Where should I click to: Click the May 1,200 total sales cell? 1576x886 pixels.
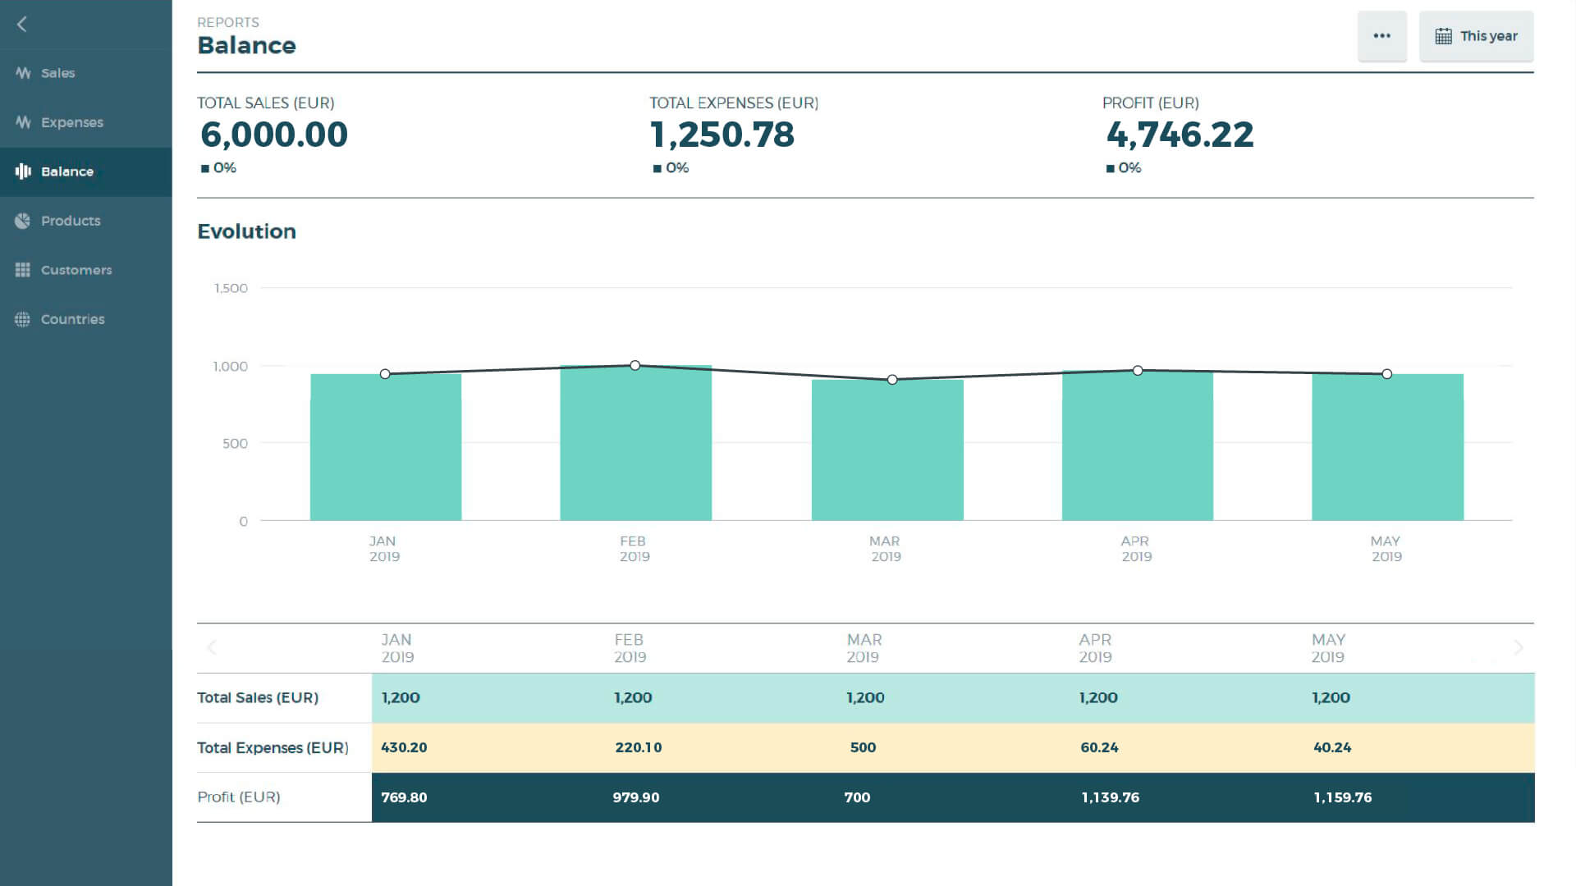1331,697
